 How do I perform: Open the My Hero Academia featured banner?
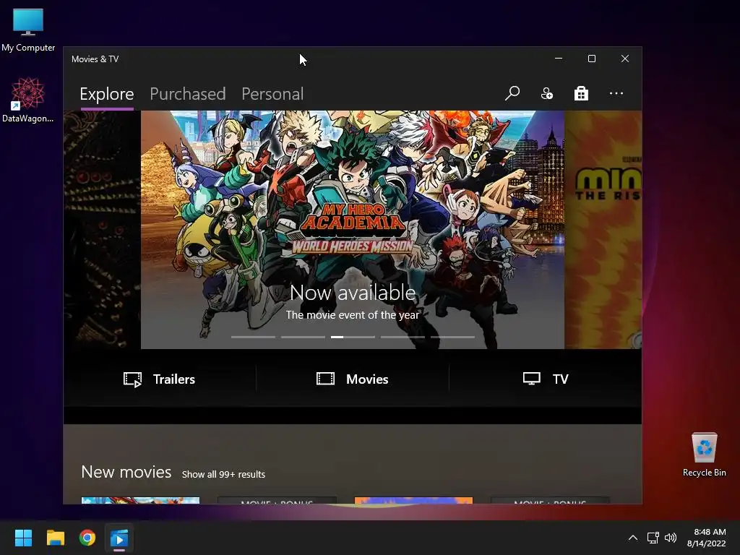tap(353, 230)
